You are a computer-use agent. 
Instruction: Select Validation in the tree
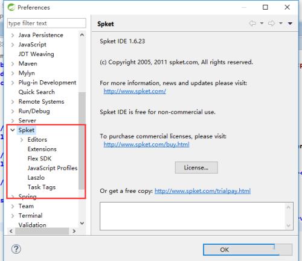(x=32, y=225)
